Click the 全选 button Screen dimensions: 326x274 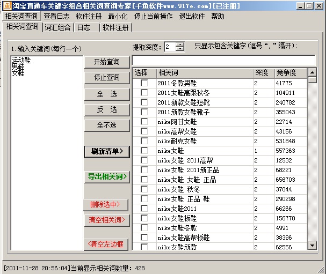(107, 94)
